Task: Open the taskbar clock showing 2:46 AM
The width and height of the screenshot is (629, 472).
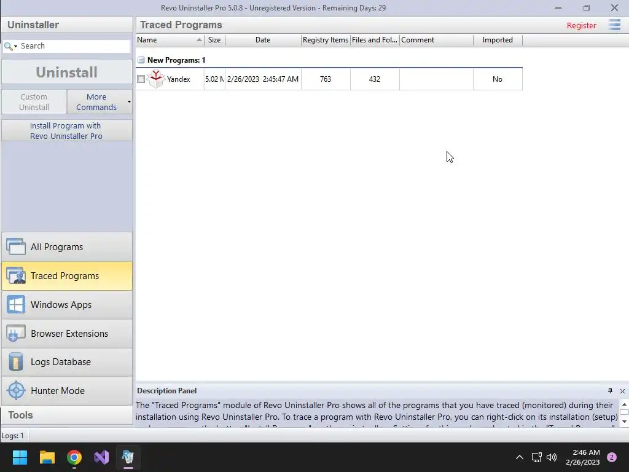Action: 582,457
